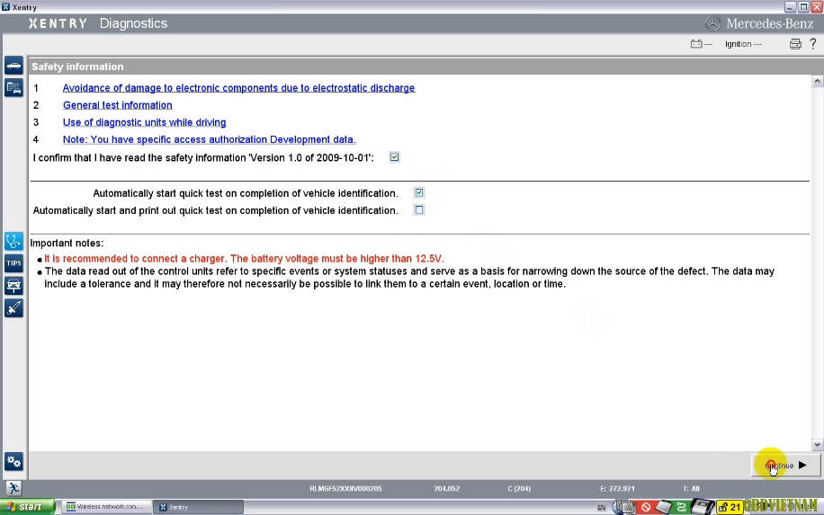
Task: Open the vehicle selection sidebar icon
Action: pos(13,66)
